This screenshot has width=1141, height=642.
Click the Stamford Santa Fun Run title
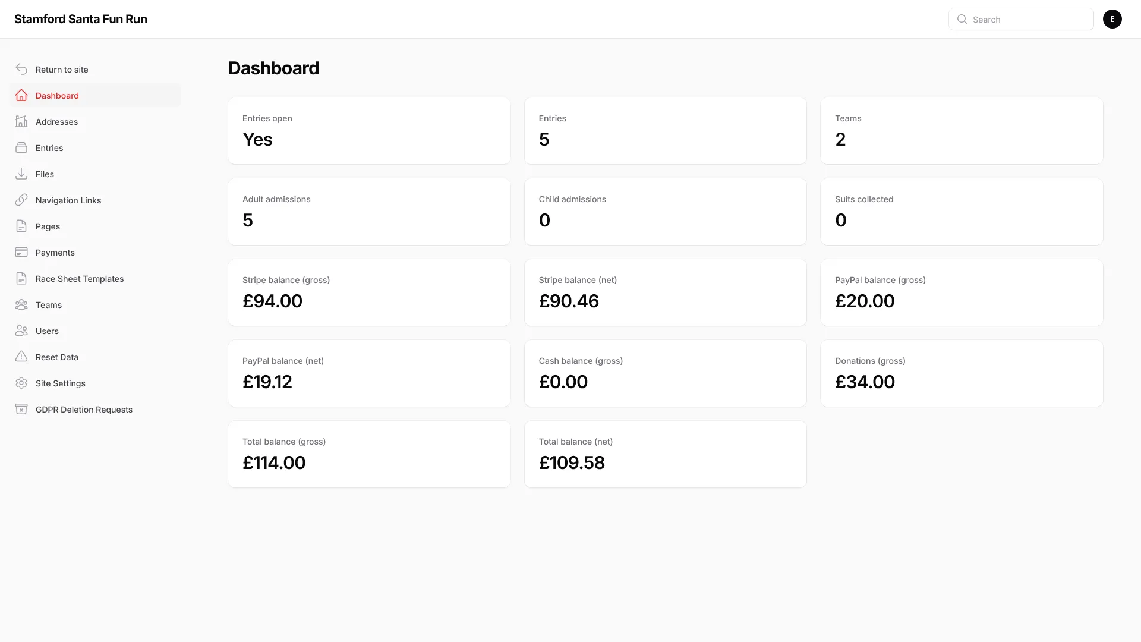(x=80, y=18)
